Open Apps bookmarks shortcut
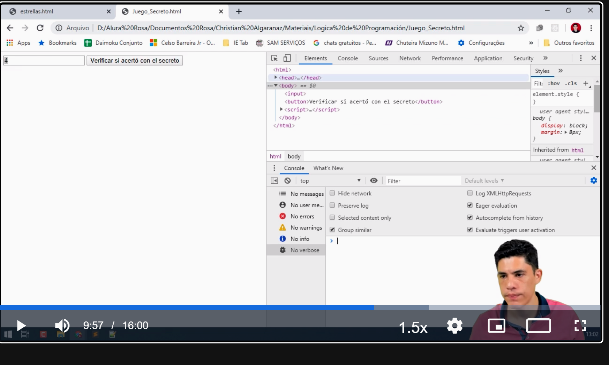This screenshot has width=609, height=365. (x=18, y=43)
